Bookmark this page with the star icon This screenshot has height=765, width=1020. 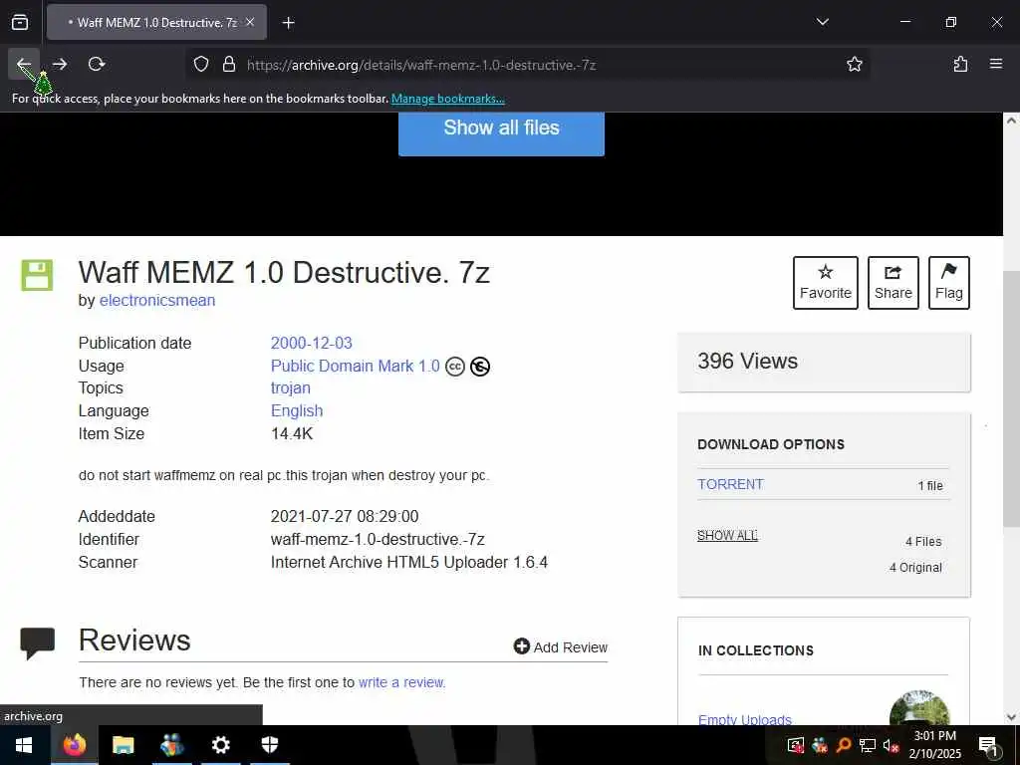click(x=854, y=64)
